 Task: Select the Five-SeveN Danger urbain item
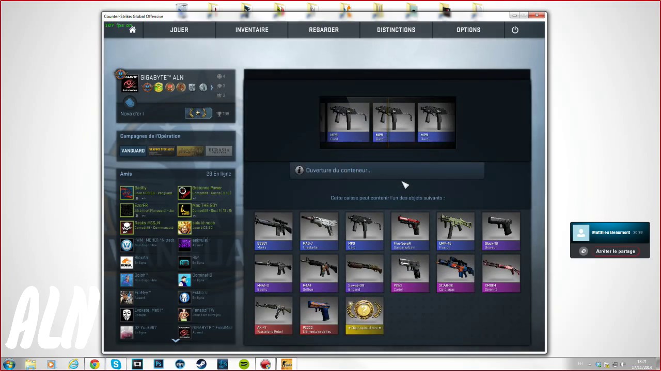point(410,231)
